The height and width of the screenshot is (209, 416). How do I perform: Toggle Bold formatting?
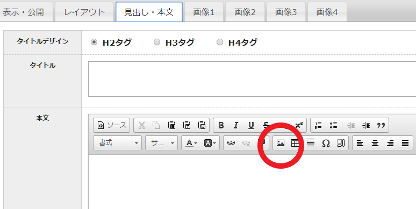pos(221,125)
